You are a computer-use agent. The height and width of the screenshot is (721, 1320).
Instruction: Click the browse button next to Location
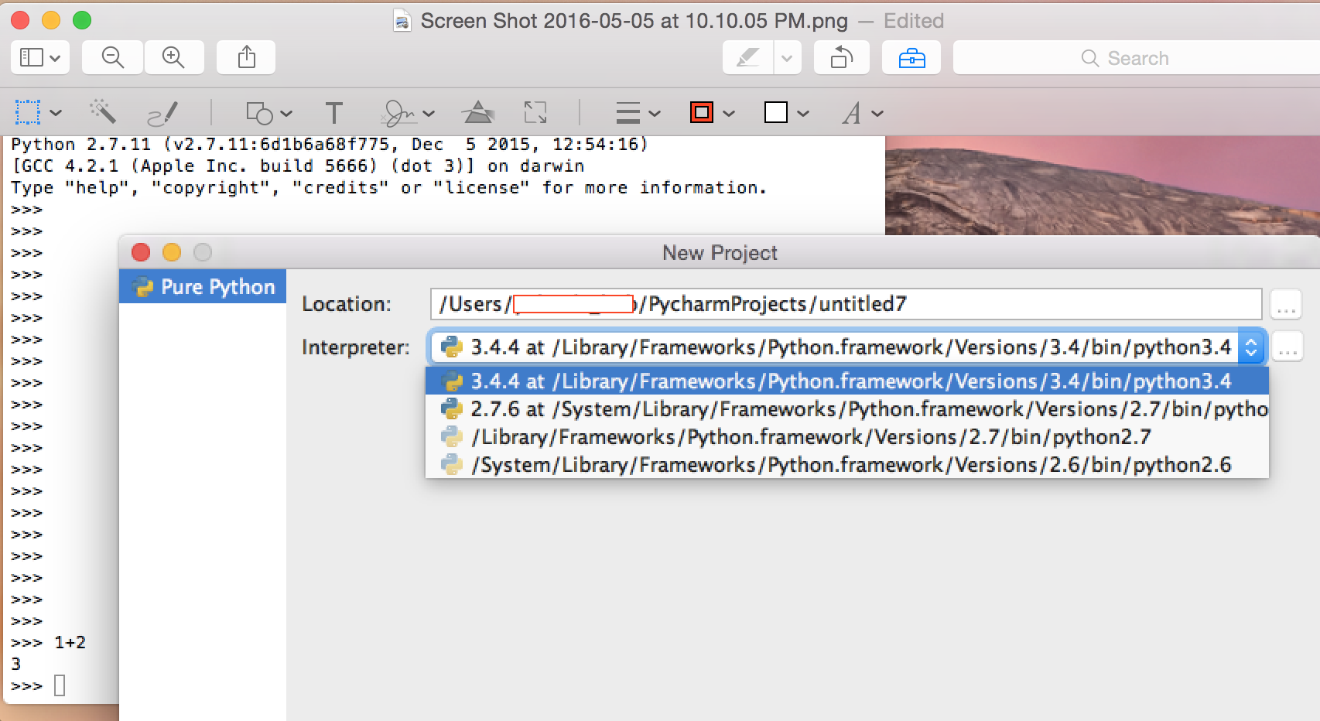pyautogui.click(x=1286, y=305)
